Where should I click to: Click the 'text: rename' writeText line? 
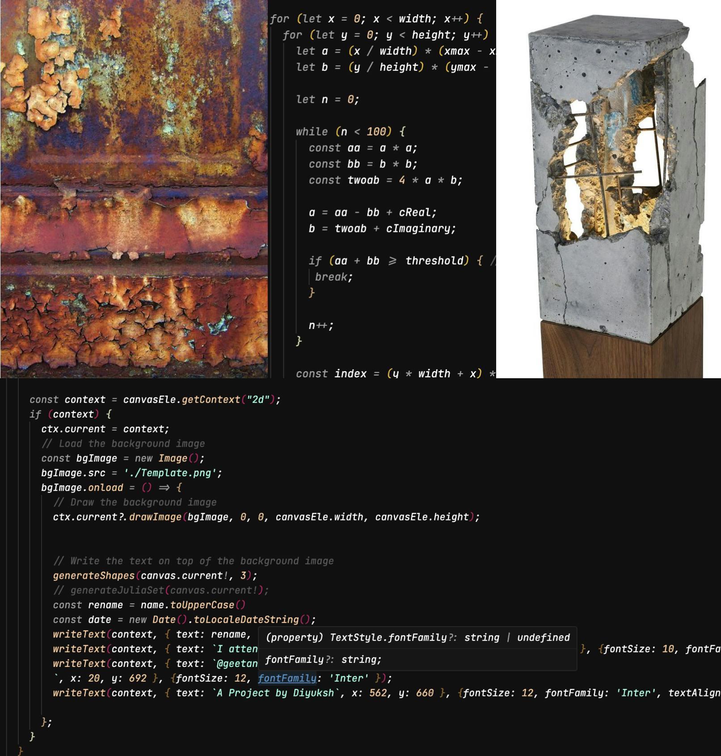tap(152, 634)
